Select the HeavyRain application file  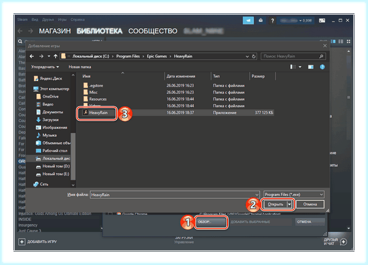point(97,113)
